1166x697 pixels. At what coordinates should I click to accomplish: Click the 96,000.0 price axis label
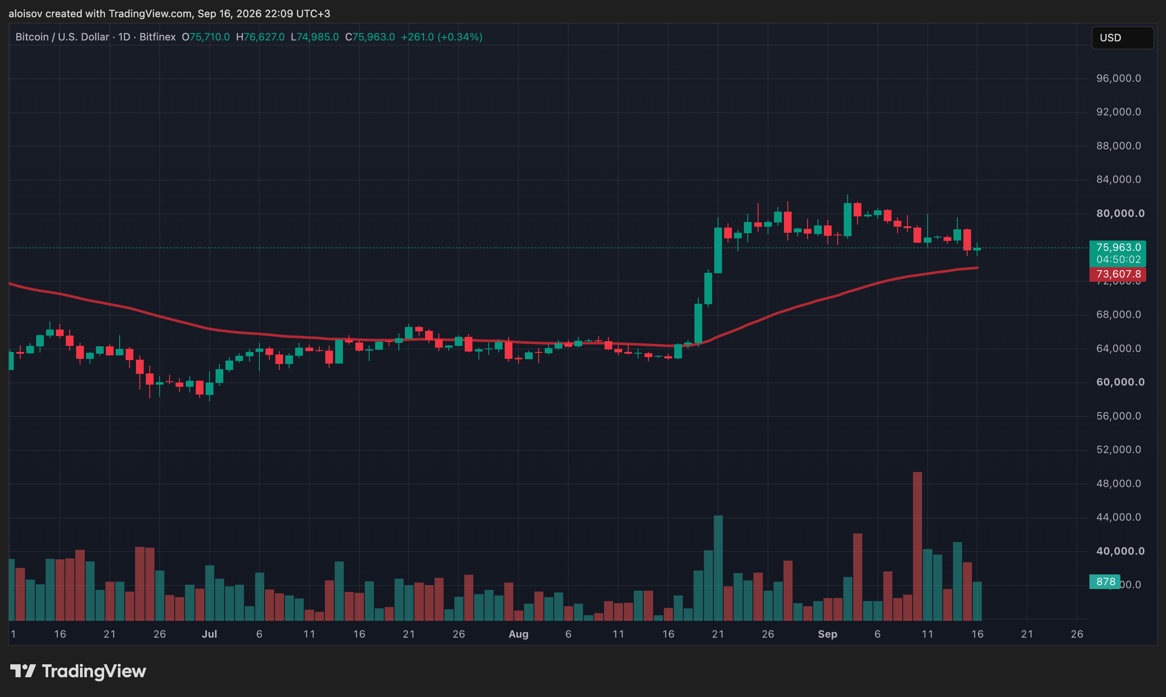click(x=1118, y=78)
